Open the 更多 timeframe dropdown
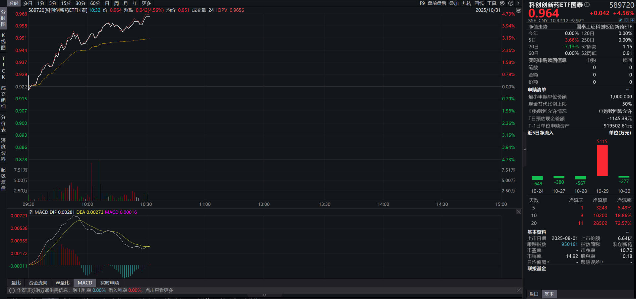 point(146,3)
